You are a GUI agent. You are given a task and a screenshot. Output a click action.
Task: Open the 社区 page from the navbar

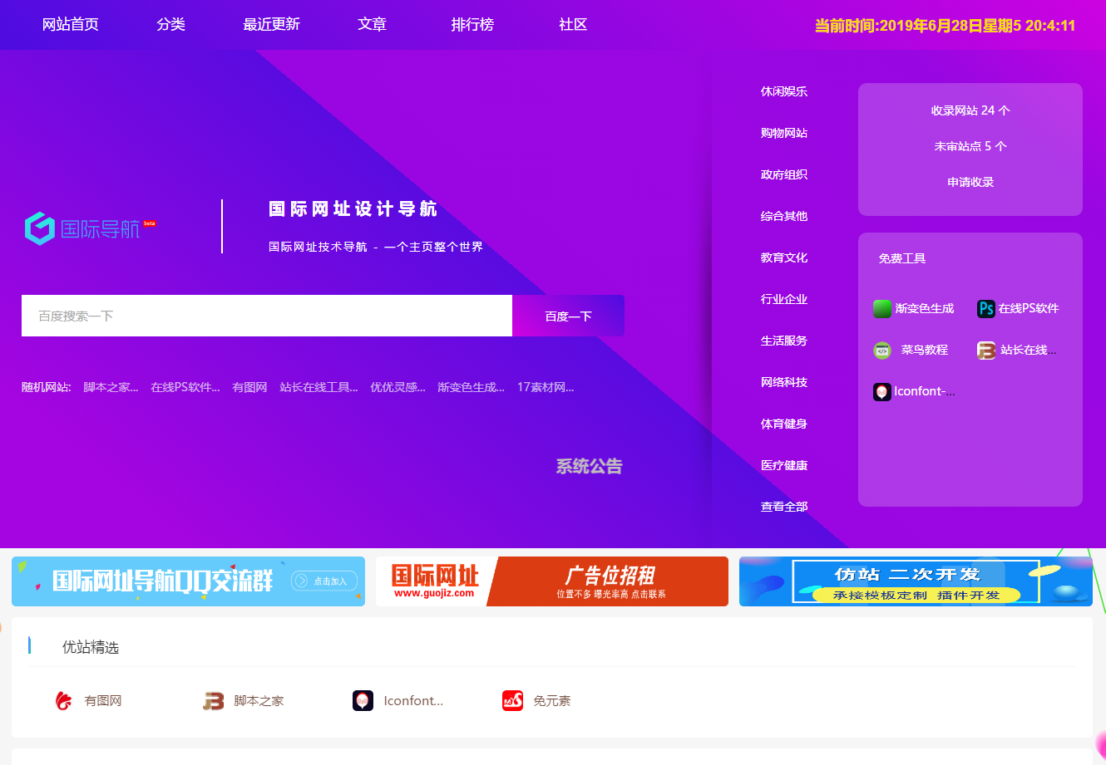coord(572,24)
